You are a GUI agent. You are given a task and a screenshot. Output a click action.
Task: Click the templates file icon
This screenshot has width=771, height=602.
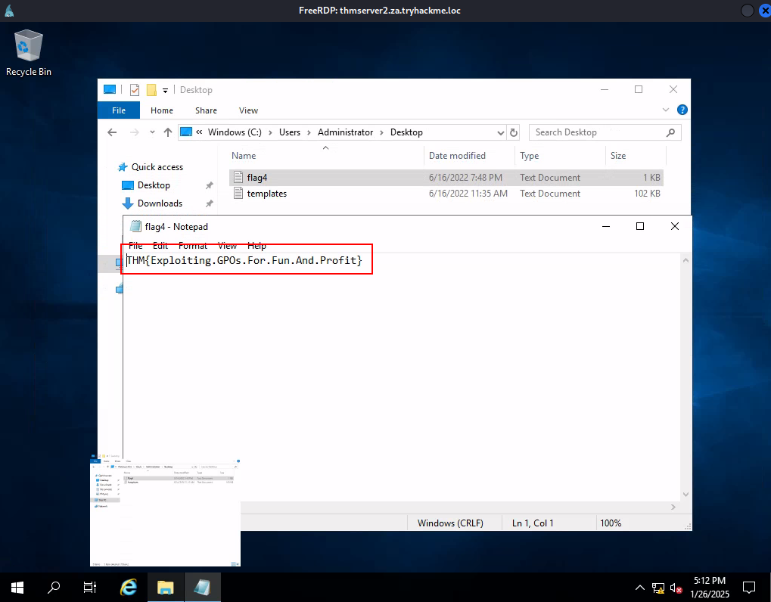point(238,194)
